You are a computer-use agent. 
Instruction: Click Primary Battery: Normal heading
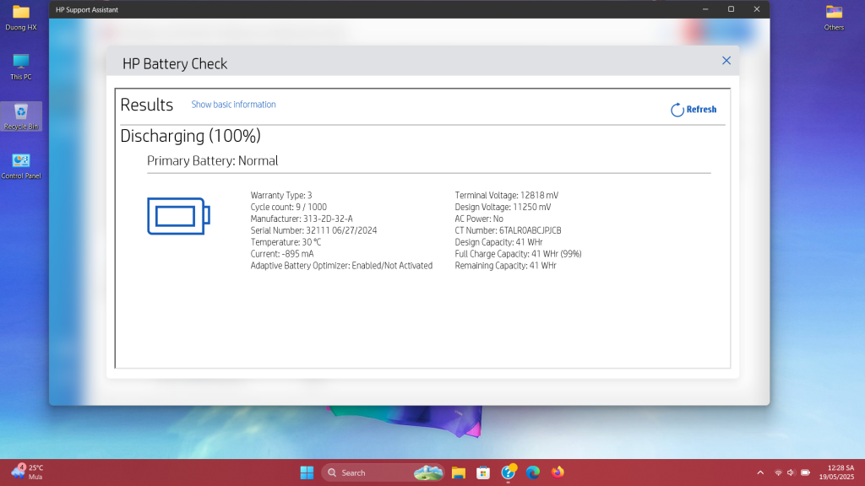212,161
